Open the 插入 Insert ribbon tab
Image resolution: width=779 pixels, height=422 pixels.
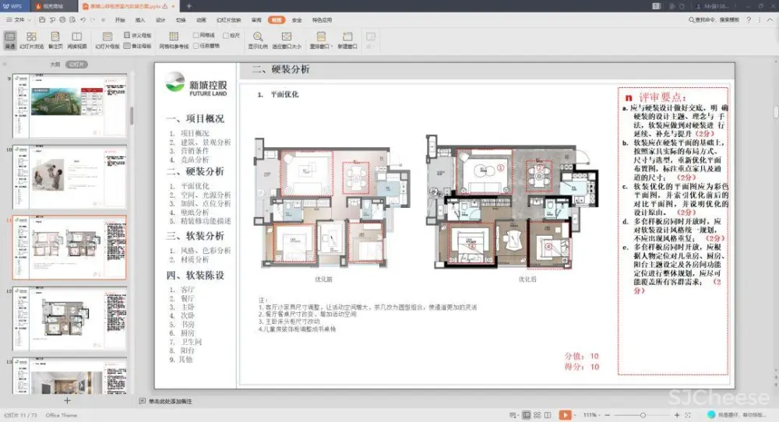pos(140,19)
